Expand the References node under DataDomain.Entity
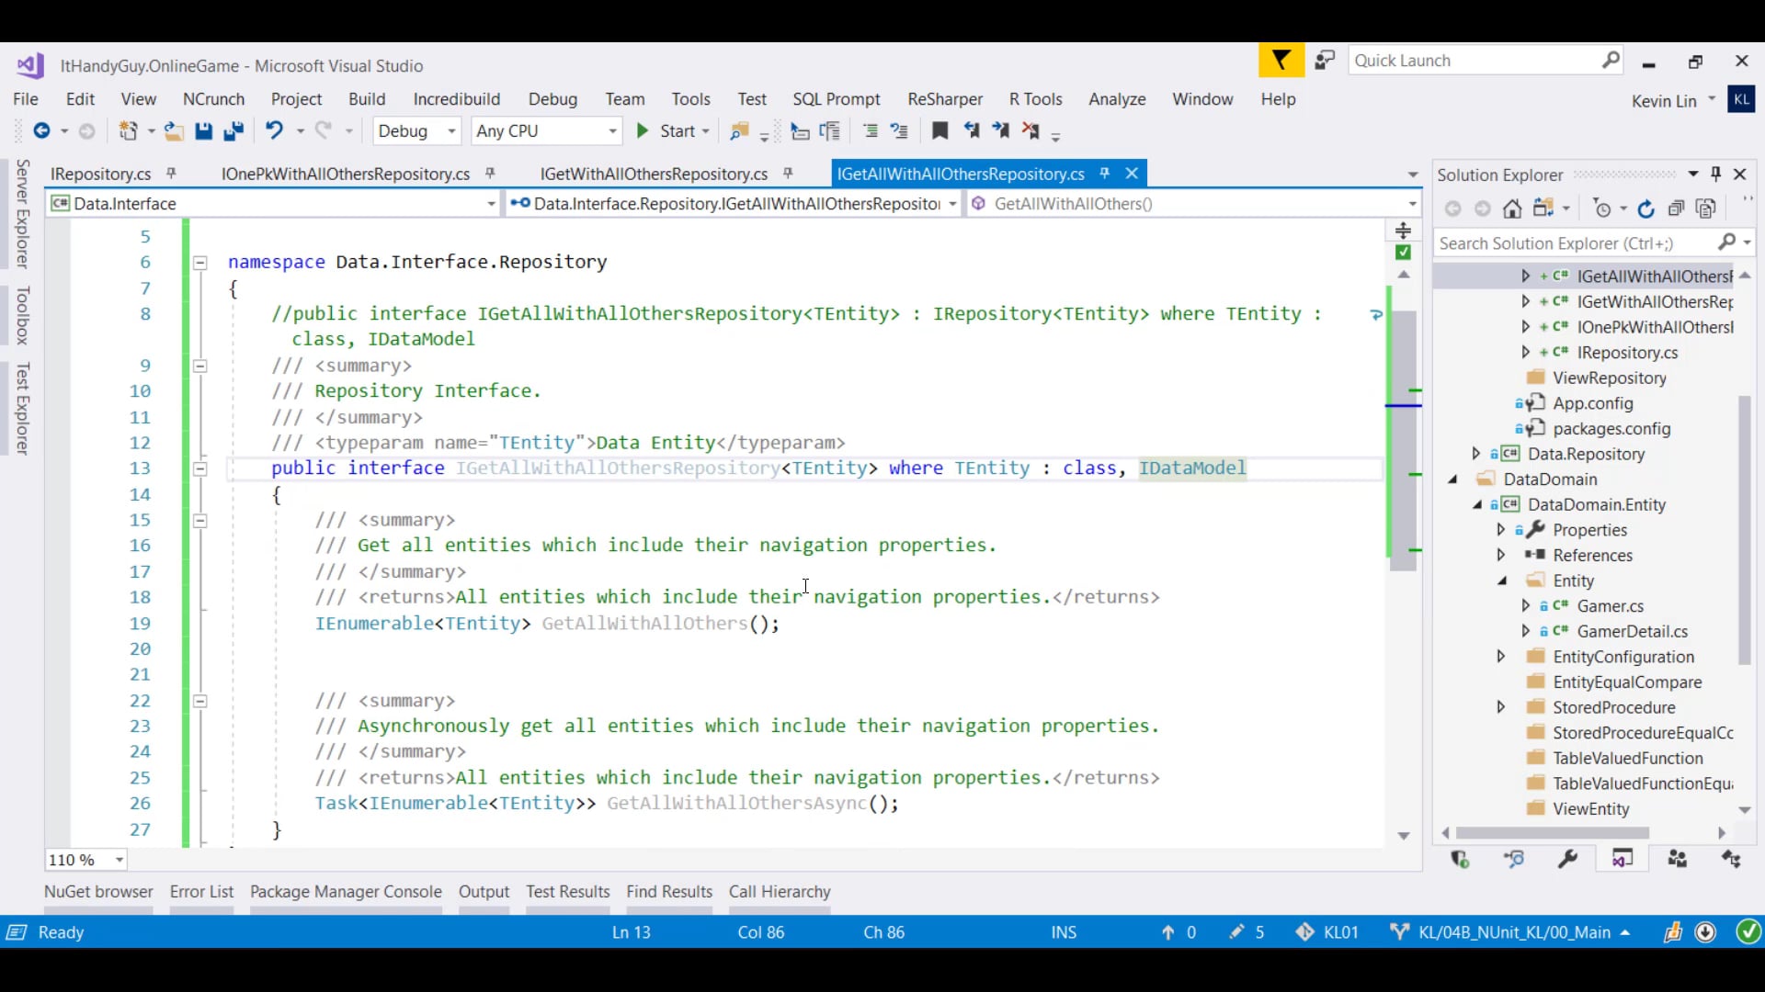The height and width of the screenshot is (992, 1765). pos(1501,555)
